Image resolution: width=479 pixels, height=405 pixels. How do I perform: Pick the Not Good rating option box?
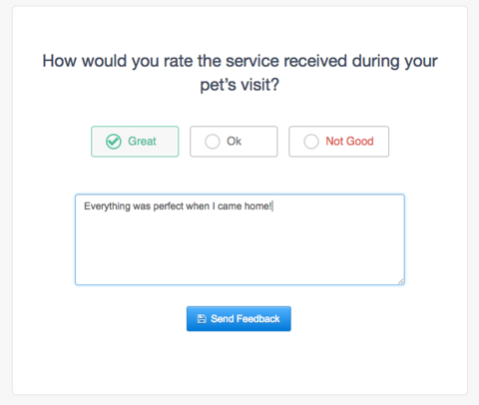click(x=338, y=142)
